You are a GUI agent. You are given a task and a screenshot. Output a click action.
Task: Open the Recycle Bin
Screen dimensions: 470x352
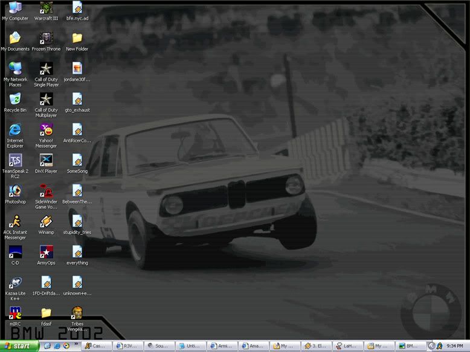point(15,99)
